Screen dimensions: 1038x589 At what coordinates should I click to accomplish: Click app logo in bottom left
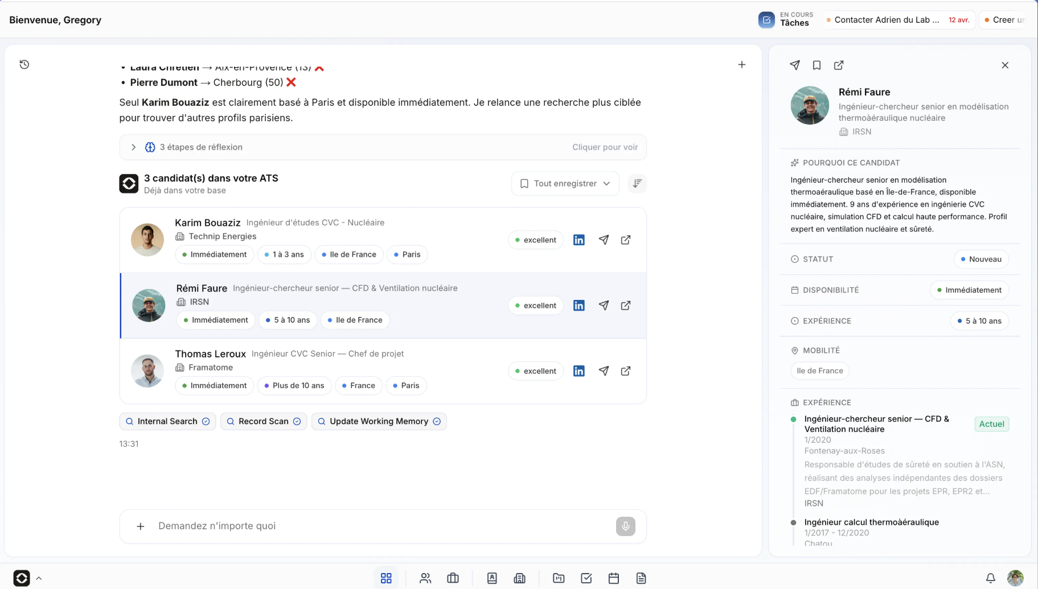pos(21,578)
